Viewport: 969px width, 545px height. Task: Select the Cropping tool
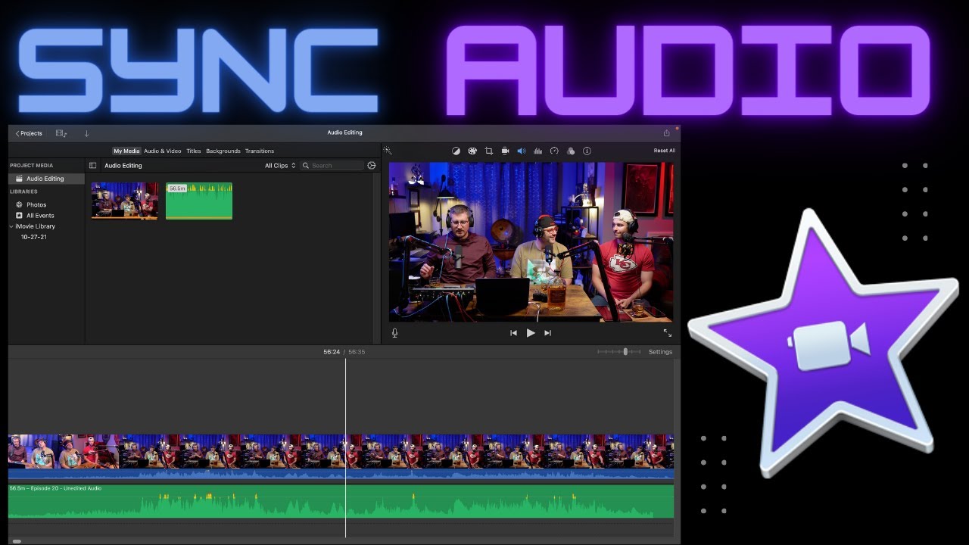tap(489, 151)
